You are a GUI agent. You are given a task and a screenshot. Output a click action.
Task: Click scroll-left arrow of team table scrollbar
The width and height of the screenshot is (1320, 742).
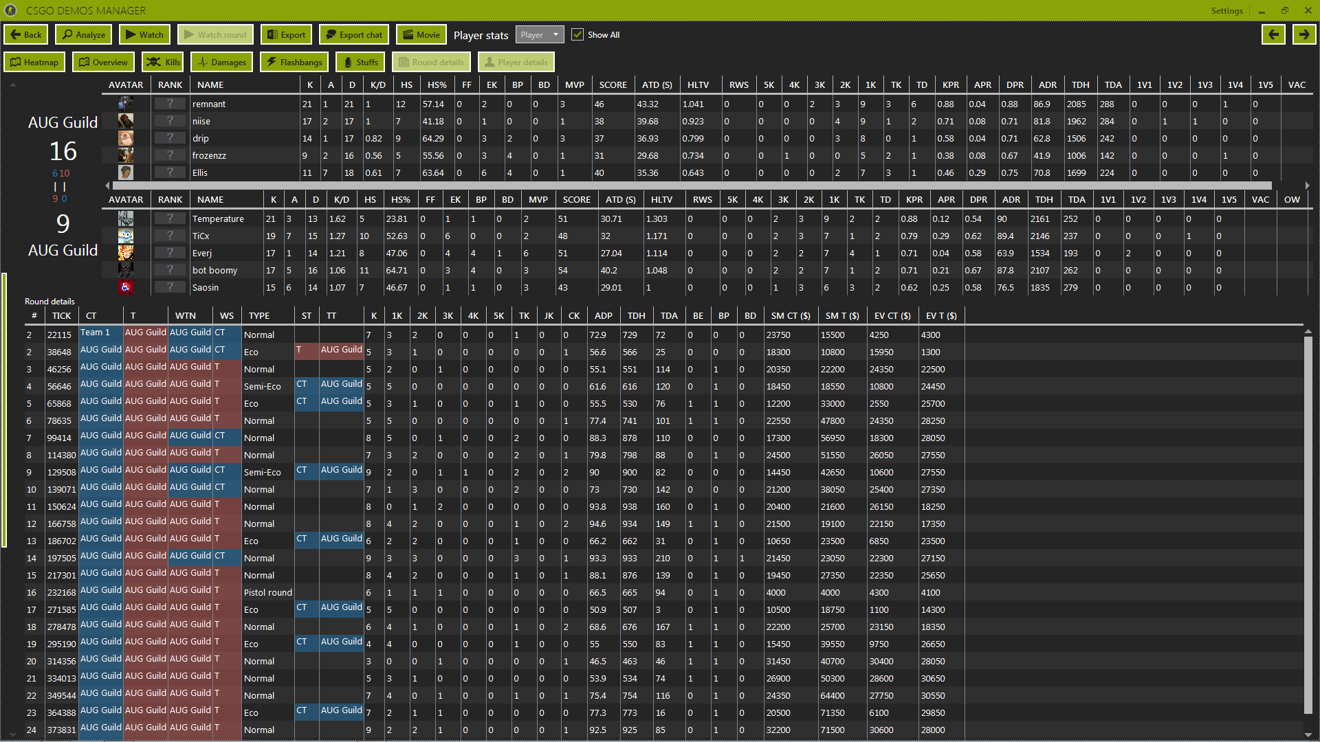(x=107, y=185)
